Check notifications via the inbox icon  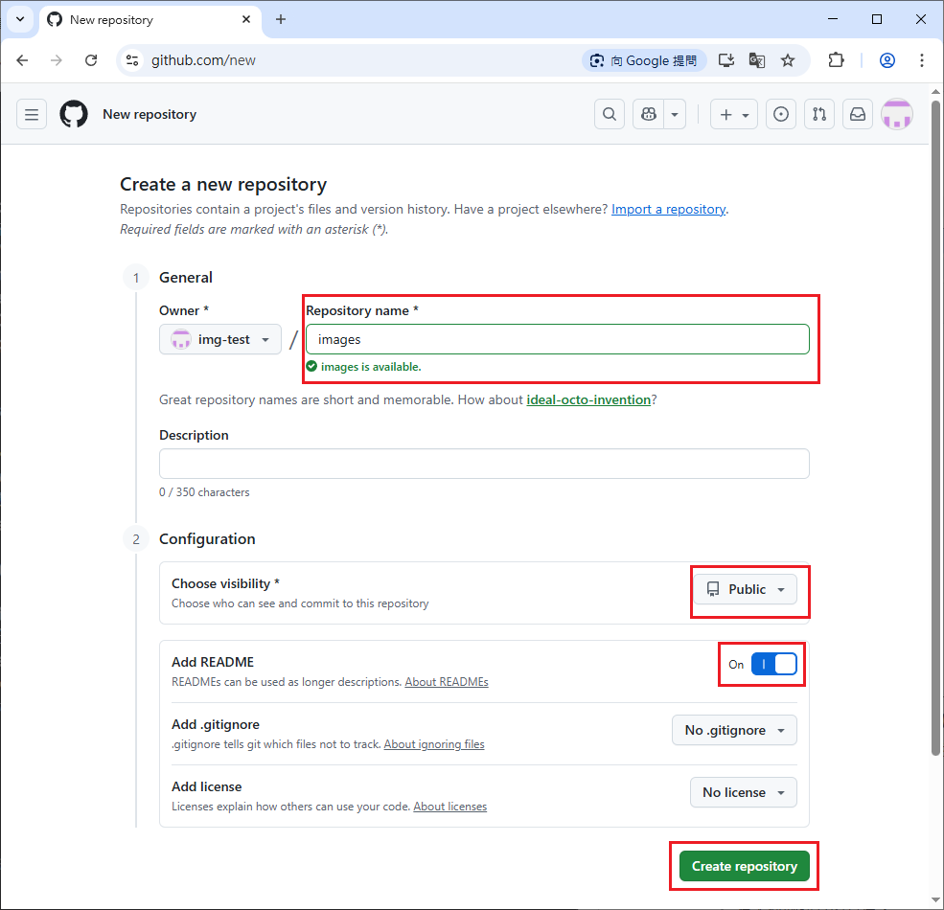[x=858, y=114]
